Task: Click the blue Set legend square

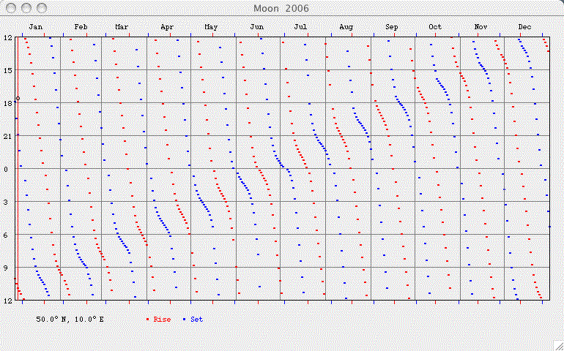Action: tap(185, 320)
